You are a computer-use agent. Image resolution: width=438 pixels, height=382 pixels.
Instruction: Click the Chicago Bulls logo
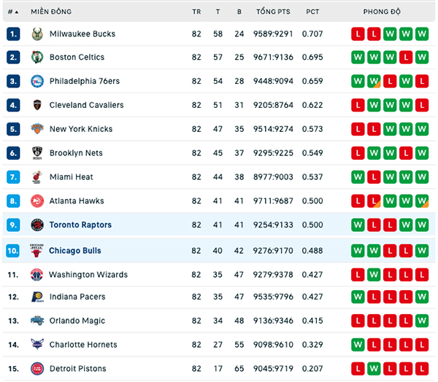(x=36, y=250)
